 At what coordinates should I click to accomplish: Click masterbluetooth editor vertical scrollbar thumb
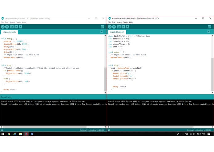pyautogui.click(x=212, y=74)
